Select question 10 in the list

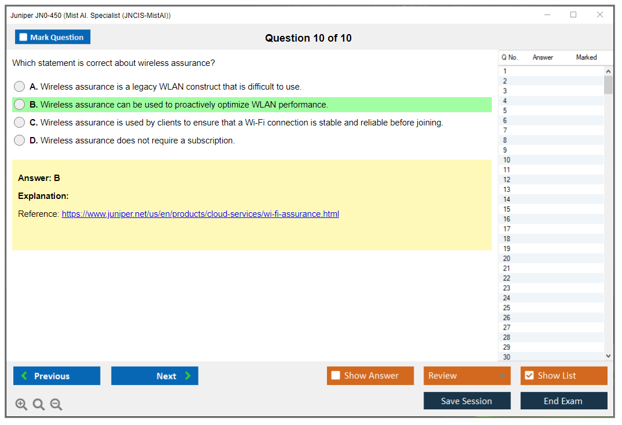coord(507,160)
